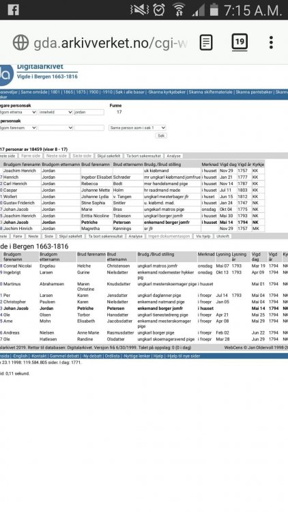The height and width of the screenshot is (512, 288).
Task: Open the tab switcher showing 19 tabs
Action: [x=240, y=42]
